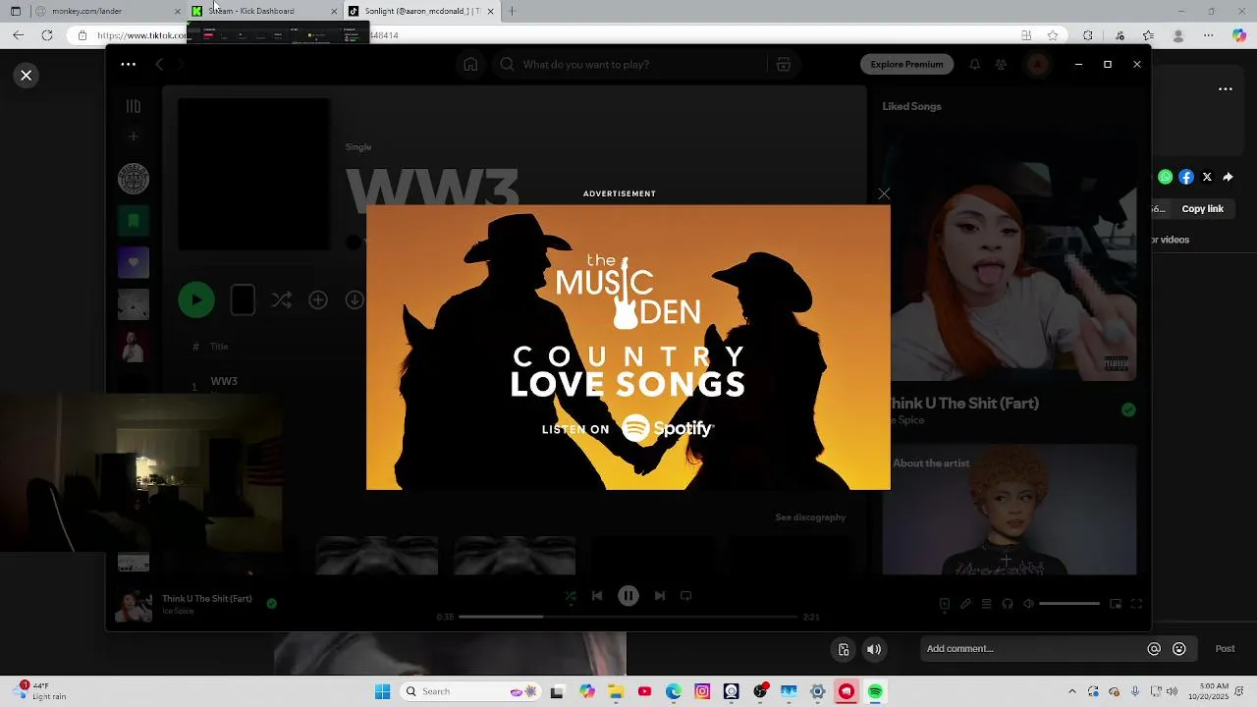1257x707 pixels.
Task: Share the TikTok via Facebook icon
Action: (x=1186, y=177)
